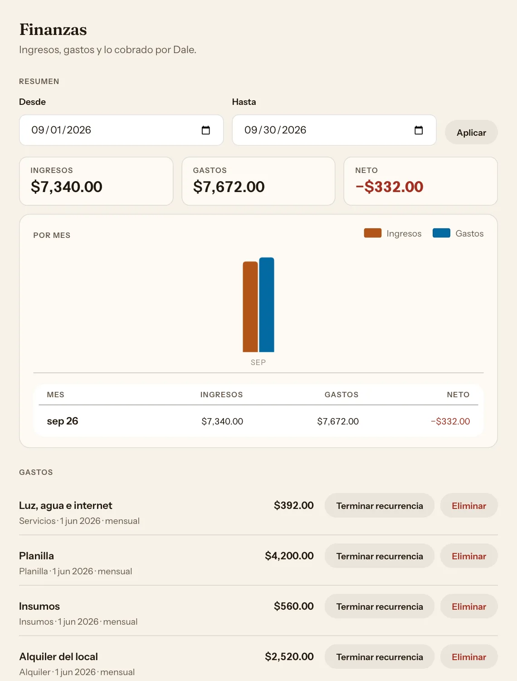End recurrence for Planilla expense
The image size is (517, 681).
pos(380,556)
